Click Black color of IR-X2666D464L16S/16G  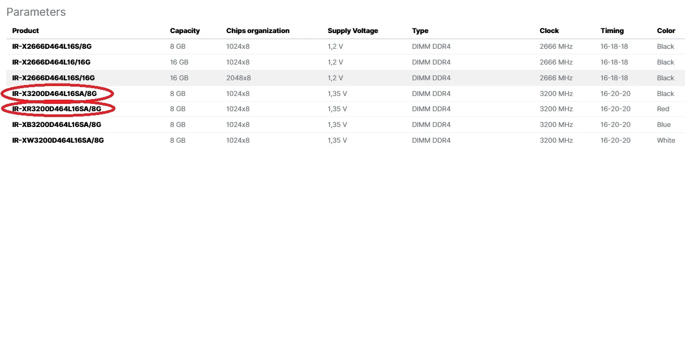(665, 78)
